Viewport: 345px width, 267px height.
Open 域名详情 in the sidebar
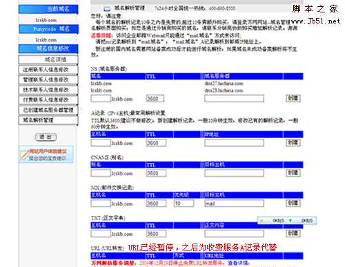(48, 60)
